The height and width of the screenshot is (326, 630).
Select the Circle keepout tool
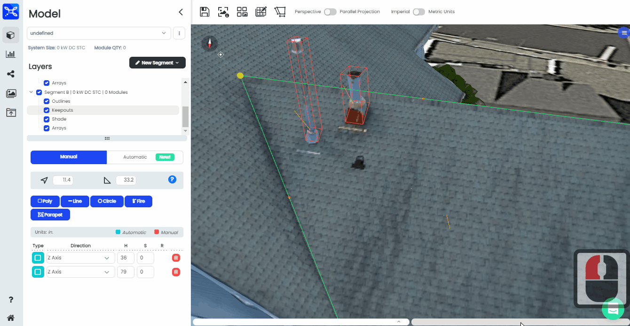(107, 201)
